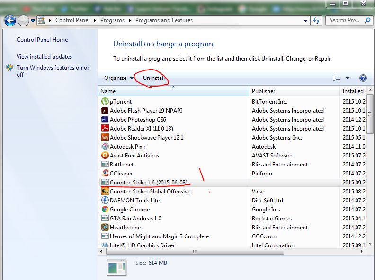375x280 pixels.
Task: Click the Back navigation arrow button
Action: click(x=10, y=20)
